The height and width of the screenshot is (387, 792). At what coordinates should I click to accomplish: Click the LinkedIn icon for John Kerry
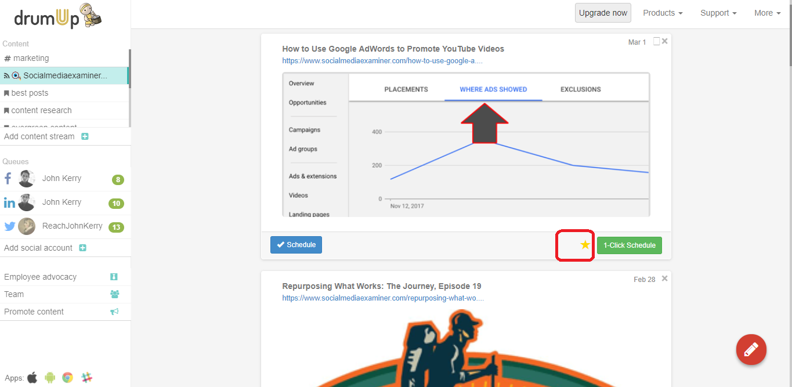pos(10,202)
